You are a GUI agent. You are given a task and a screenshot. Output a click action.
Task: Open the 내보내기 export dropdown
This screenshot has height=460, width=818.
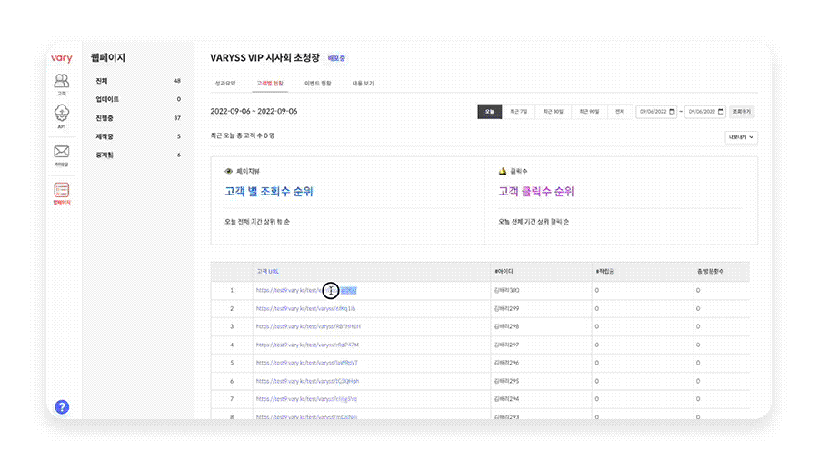pyautogui.click(x=741, y=137)
